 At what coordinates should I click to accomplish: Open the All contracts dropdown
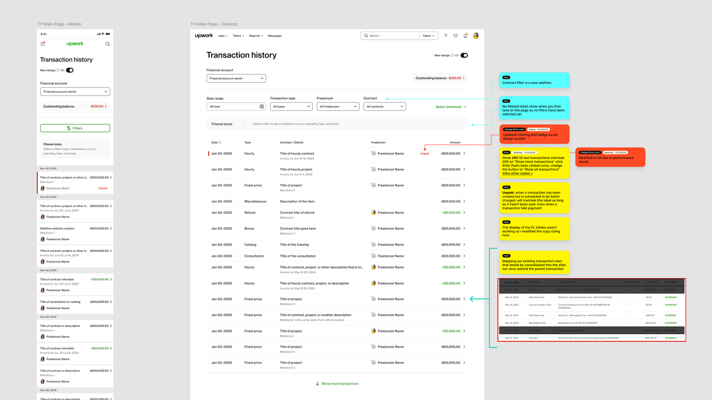pyautogui.click(x=385, y=107)
